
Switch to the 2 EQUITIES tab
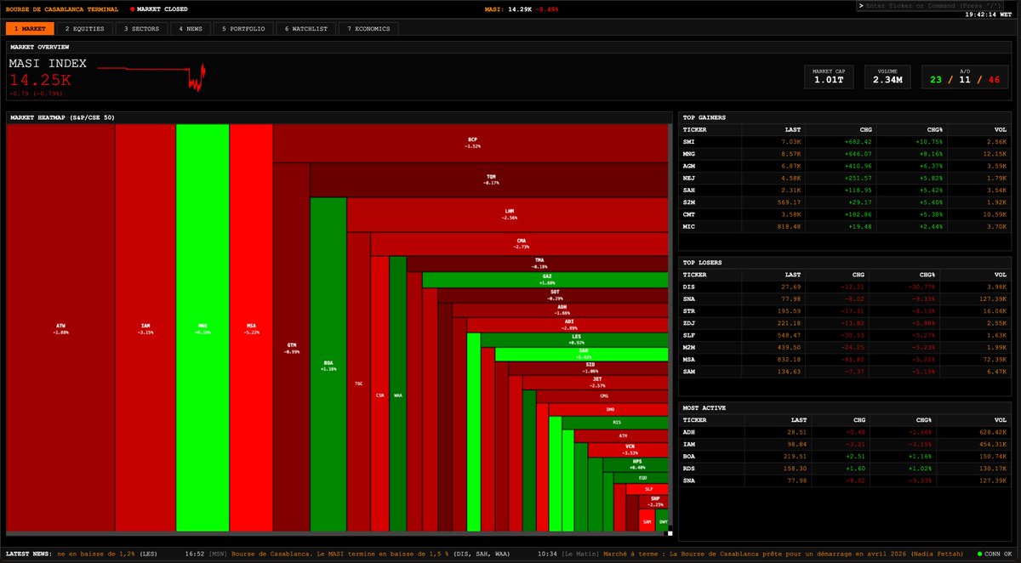(x=84, y=29)
